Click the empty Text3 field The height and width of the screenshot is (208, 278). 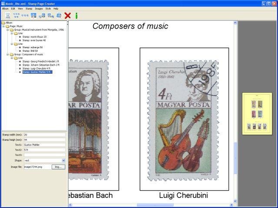tap(44, 155)
